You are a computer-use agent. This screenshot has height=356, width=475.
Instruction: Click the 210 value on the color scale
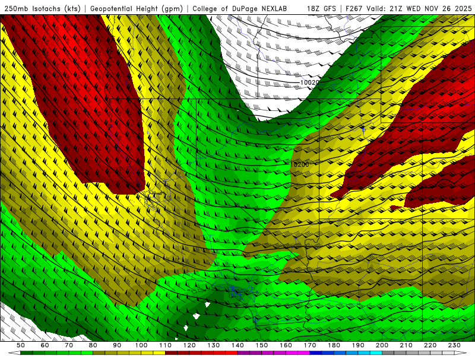[407, 345]
